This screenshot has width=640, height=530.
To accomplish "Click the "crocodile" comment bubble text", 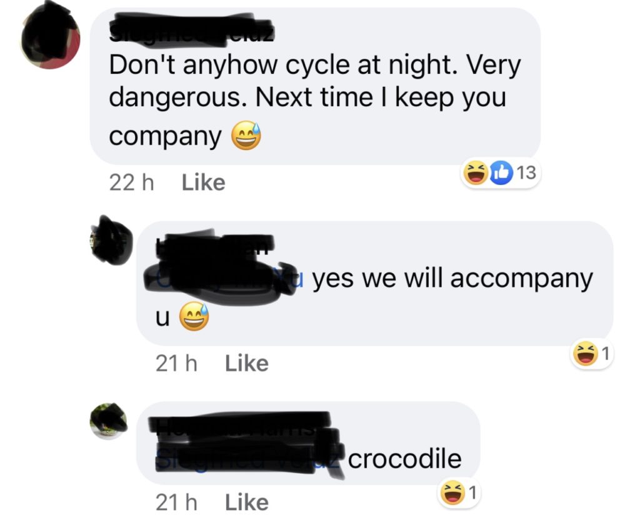I will (404, 459).
